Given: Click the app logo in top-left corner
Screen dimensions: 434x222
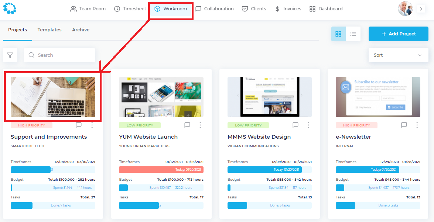Looking at the screenshot, I should click(x=10, y=9).
